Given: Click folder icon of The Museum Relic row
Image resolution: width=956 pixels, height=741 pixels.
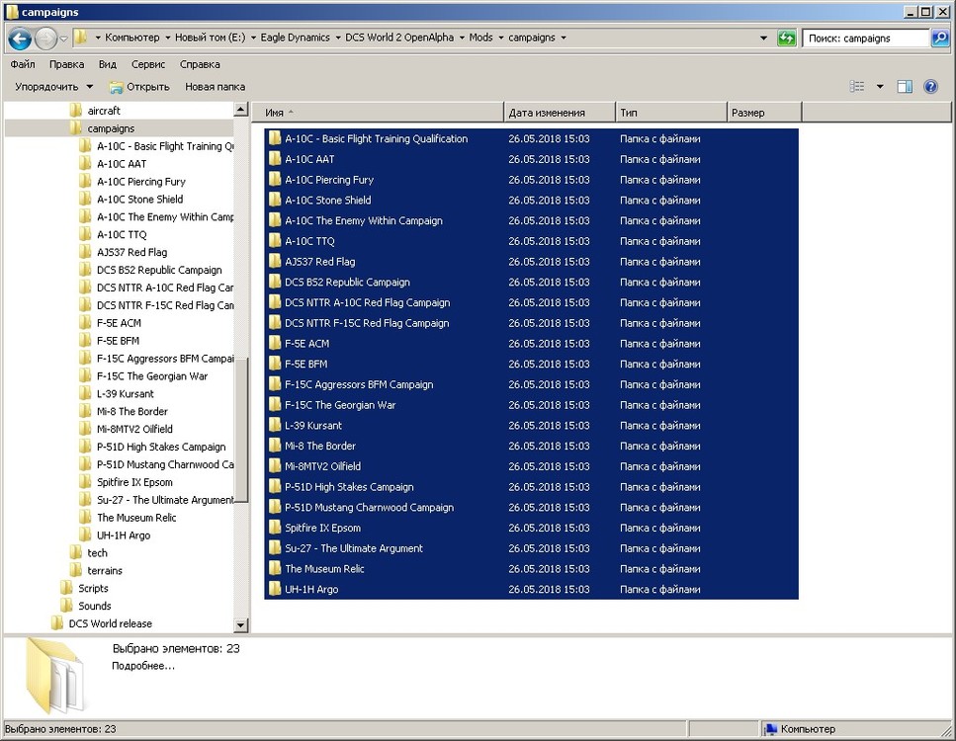Looking at the screenshot, I should (275, 568).
